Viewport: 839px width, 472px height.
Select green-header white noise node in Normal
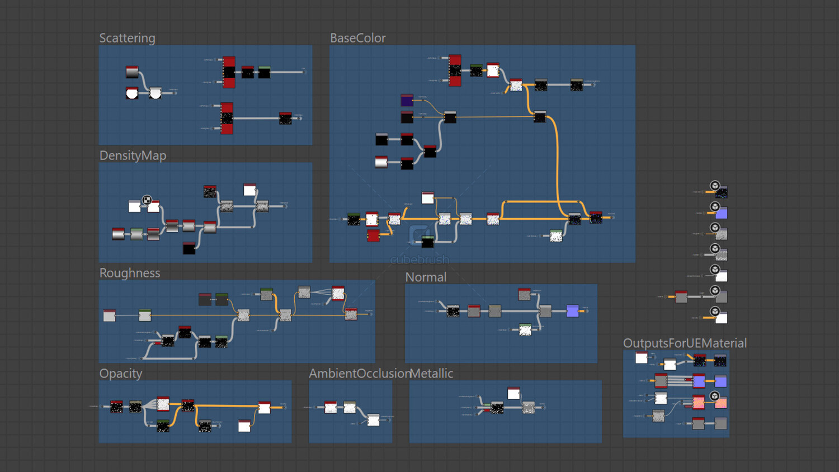coord(525,330)
